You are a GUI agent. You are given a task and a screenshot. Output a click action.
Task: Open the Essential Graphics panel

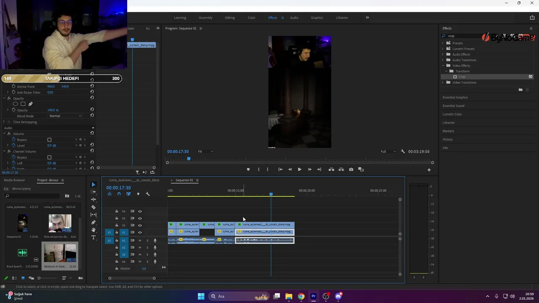(x=455, y=97)
